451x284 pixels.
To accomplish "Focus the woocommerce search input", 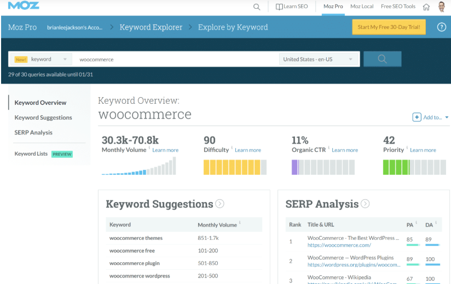I will [176, 60].
